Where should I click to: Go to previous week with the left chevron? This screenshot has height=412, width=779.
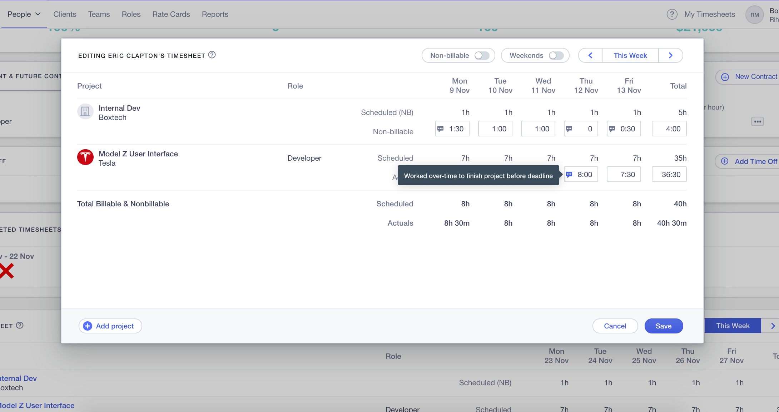click(x=590, y=55)
